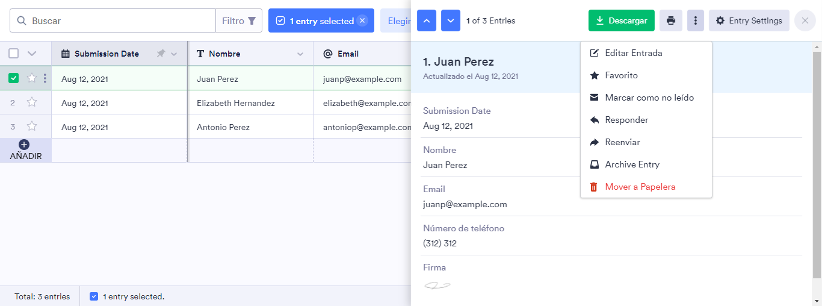Go to previous entry with up arrow
Screen dimensions: 822x306
pos(427,20)
